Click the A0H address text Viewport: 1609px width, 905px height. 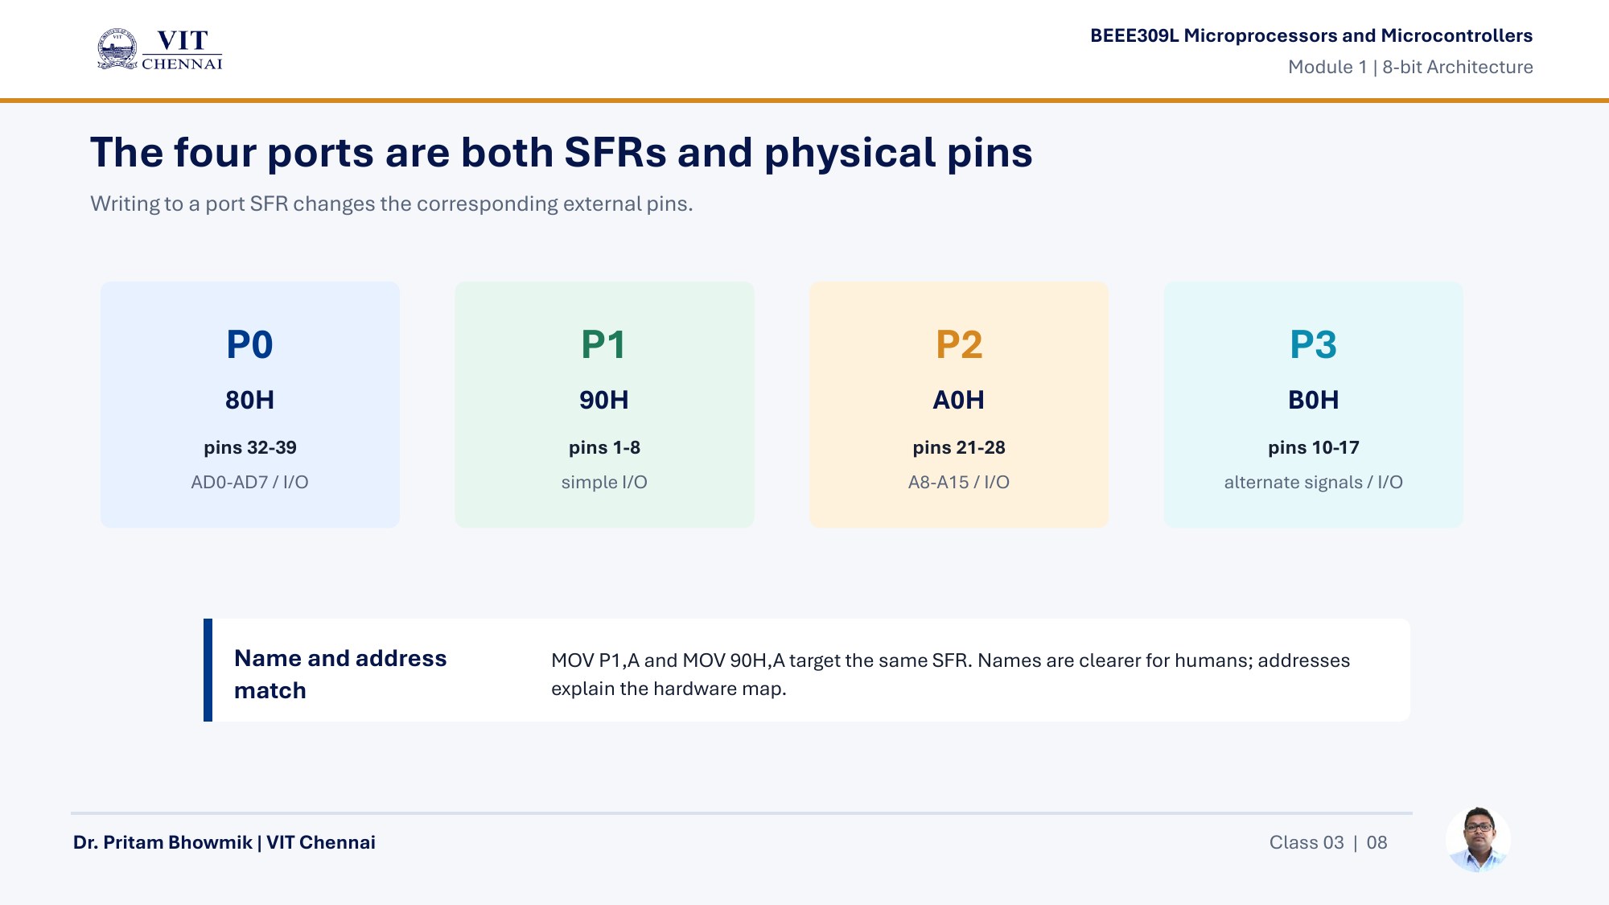959,400
